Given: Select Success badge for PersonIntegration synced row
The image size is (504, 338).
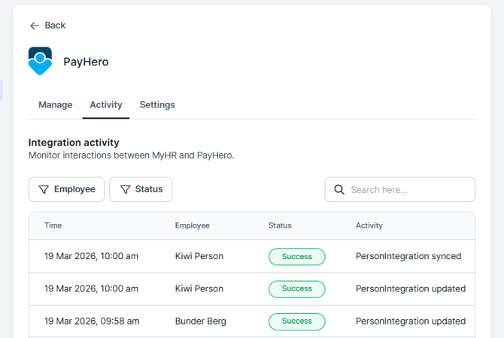Looking at the screenshot, I should point(296,256).
